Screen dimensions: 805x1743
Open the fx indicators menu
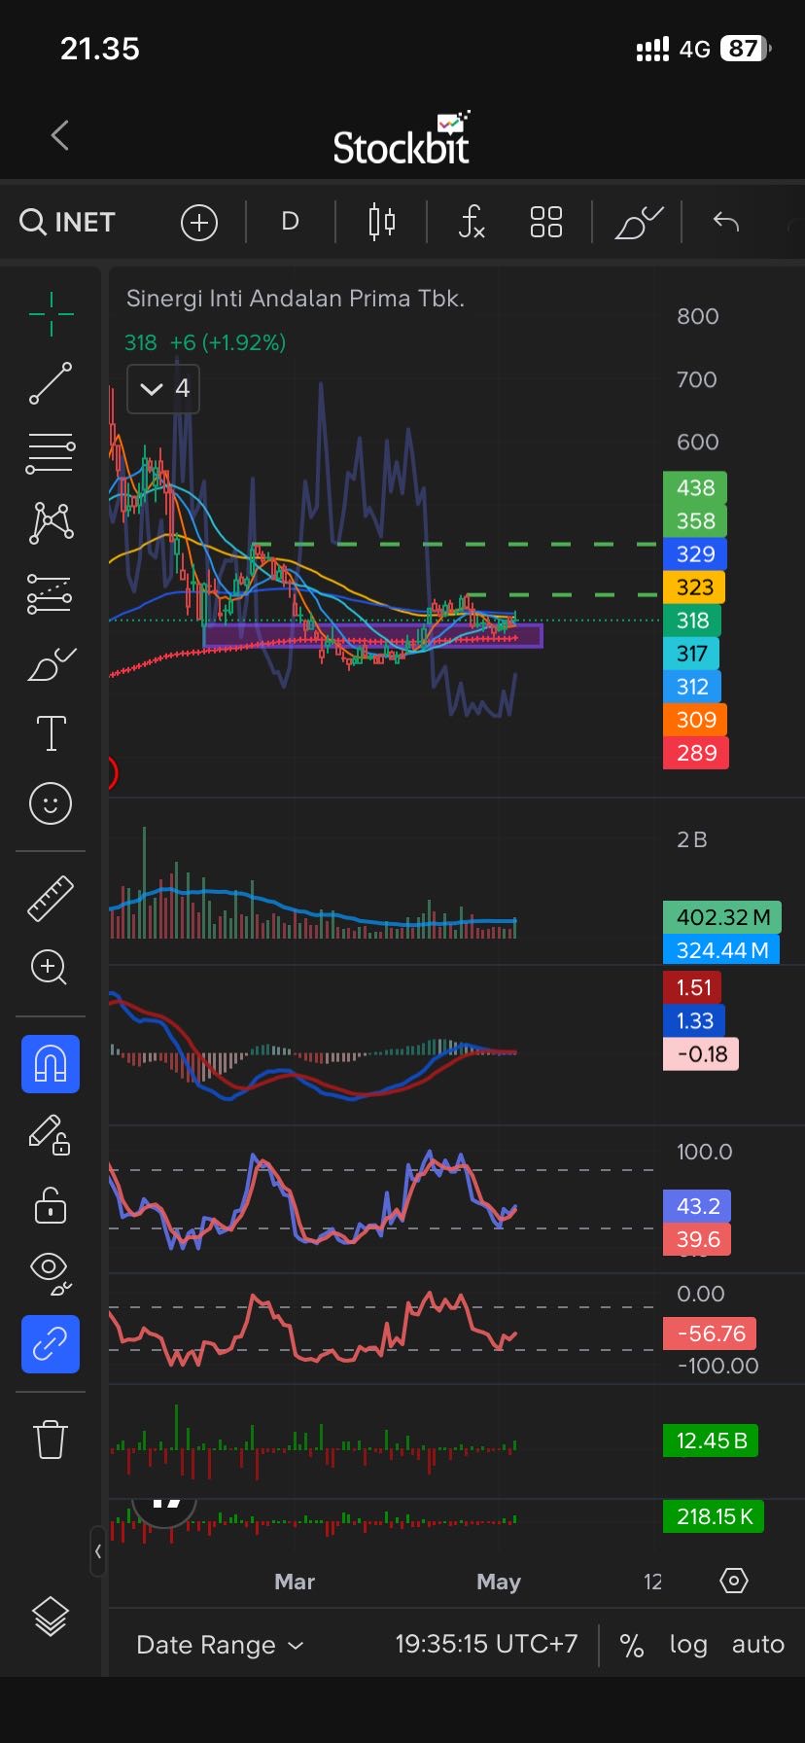pos(472,222)
